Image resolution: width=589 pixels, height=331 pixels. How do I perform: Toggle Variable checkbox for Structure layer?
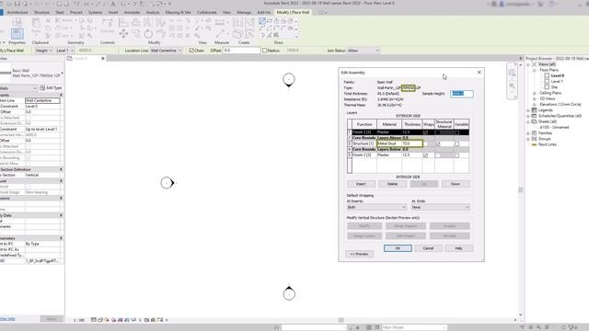[456, 143]
